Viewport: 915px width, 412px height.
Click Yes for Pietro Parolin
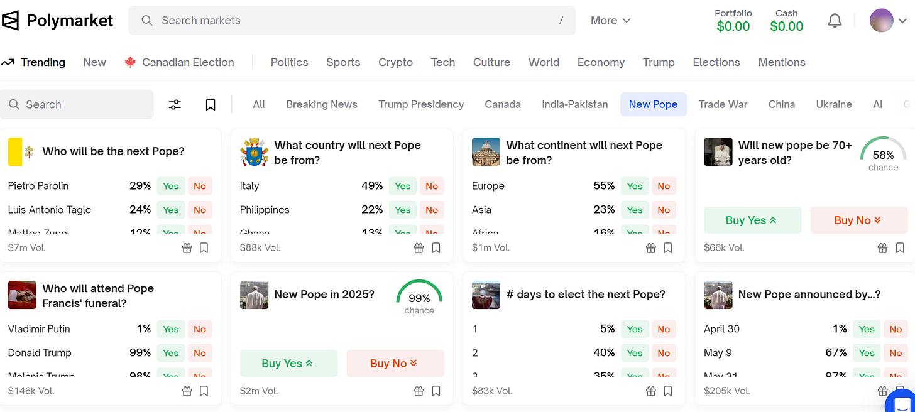(171, 186)
